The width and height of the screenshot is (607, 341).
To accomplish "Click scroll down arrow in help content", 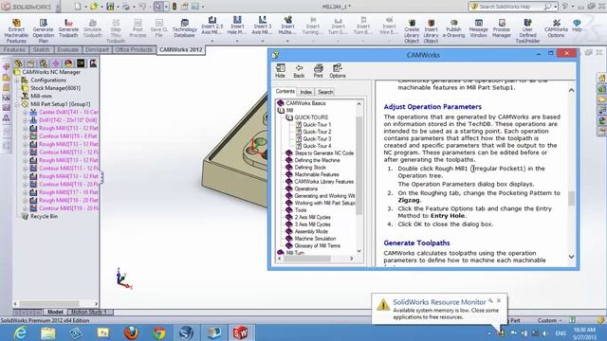I will click(571, 257).
